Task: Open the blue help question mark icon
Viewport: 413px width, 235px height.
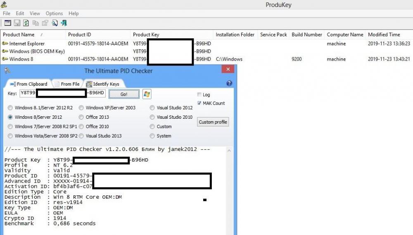Action: coord(229,84)
